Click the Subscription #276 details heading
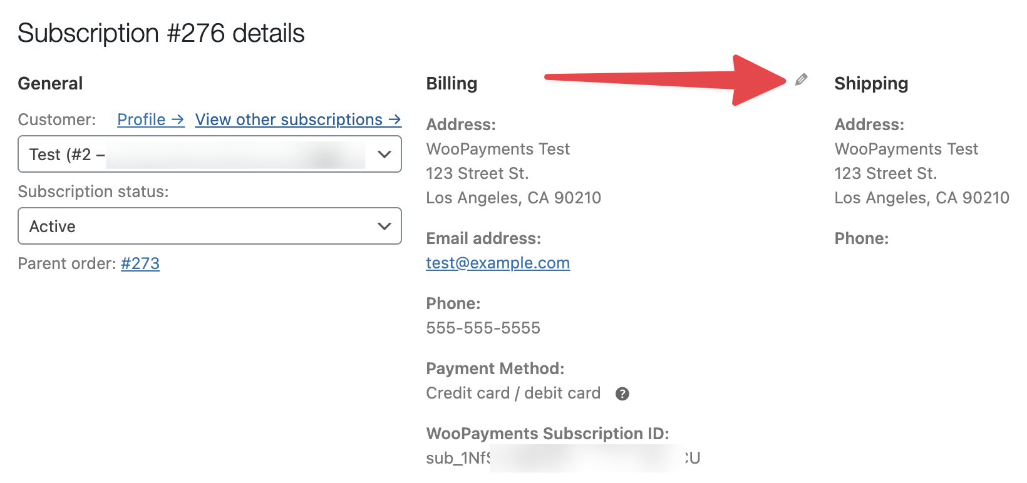The height and width of the screenshot is (483, 1027). [161, 33]
